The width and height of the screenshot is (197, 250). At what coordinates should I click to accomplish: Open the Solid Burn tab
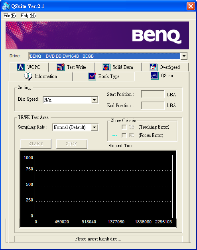pyautogui.click(x=118, y=67)
